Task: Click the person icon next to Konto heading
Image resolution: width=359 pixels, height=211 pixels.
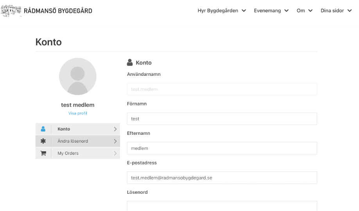Action: pyautogui.click(x=130, y=63)
